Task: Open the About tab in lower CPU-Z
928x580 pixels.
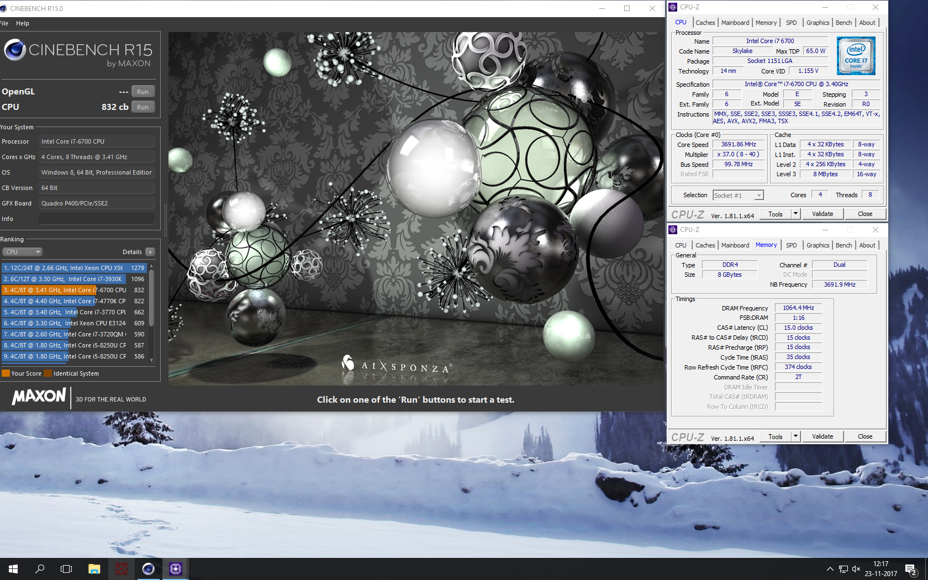Action: tap(867, 245)
